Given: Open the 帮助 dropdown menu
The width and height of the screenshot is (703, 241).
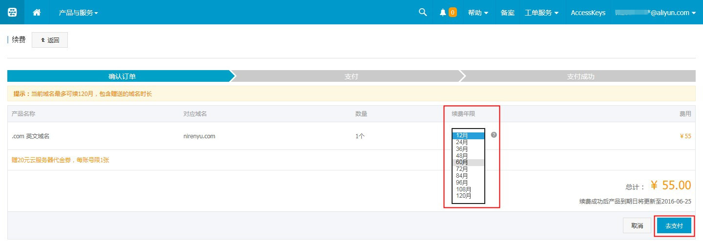Looking at the screenshot, I should (478, 13).
